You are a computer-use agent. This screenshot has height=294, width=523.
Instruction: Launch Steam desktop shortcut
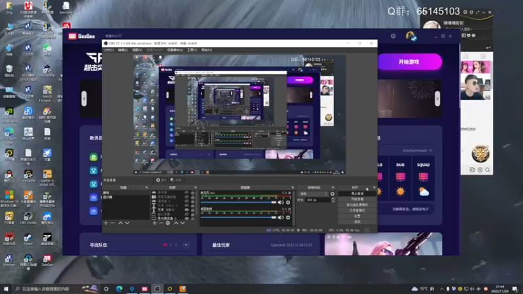28,239
